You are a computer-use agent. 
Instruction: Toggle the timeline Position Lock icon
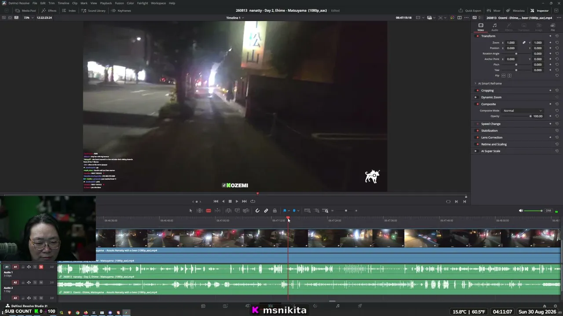(275, 211)
